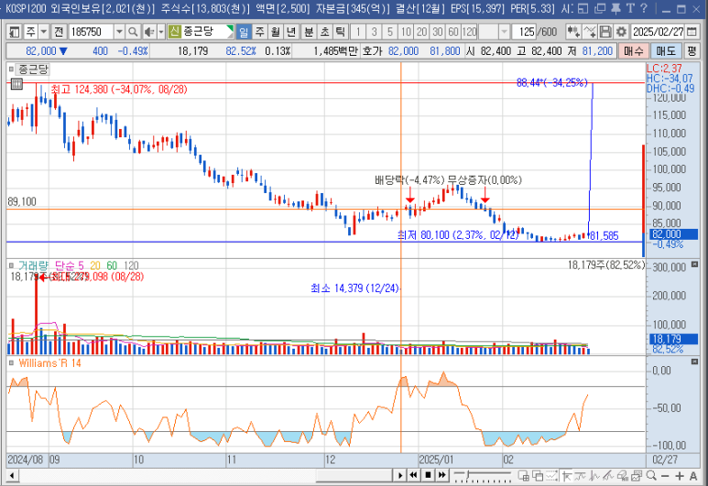Click the indicator add line icon
This screenshot has height=486, width=708.
pyautogui.click(x=590, y=32)
